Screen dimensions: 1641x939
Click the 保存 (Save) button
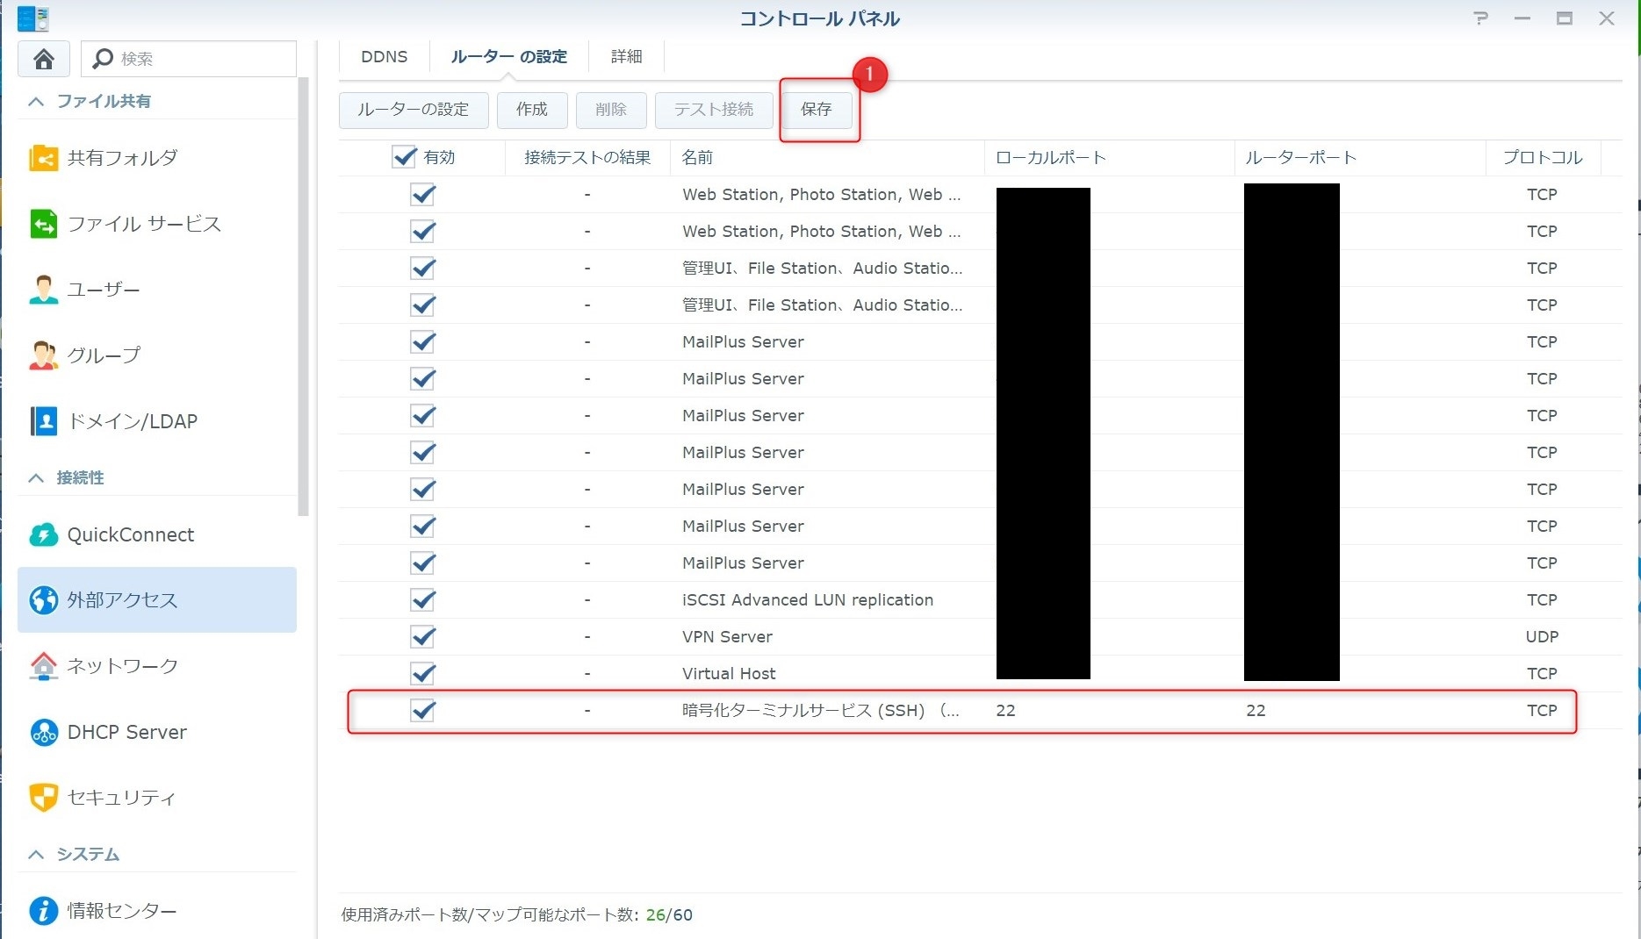pos(816,110)
